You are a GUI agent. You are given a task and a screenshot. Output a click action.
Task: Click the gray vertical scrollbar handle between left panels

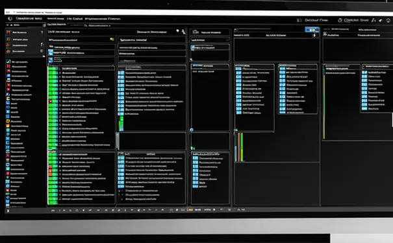(118, 141)
